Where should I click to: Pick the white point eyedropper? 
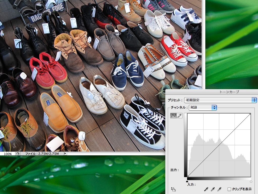tap(219, 189)
